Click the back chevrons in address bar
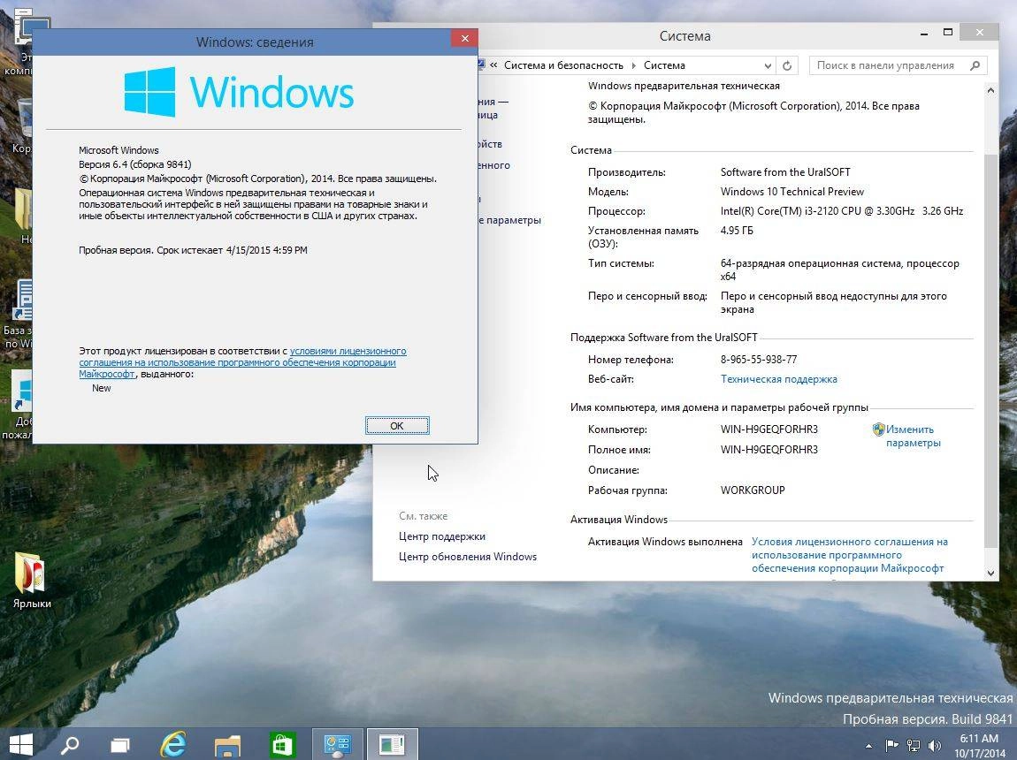Screen dimensions: 1017x760 coord(493,65)
